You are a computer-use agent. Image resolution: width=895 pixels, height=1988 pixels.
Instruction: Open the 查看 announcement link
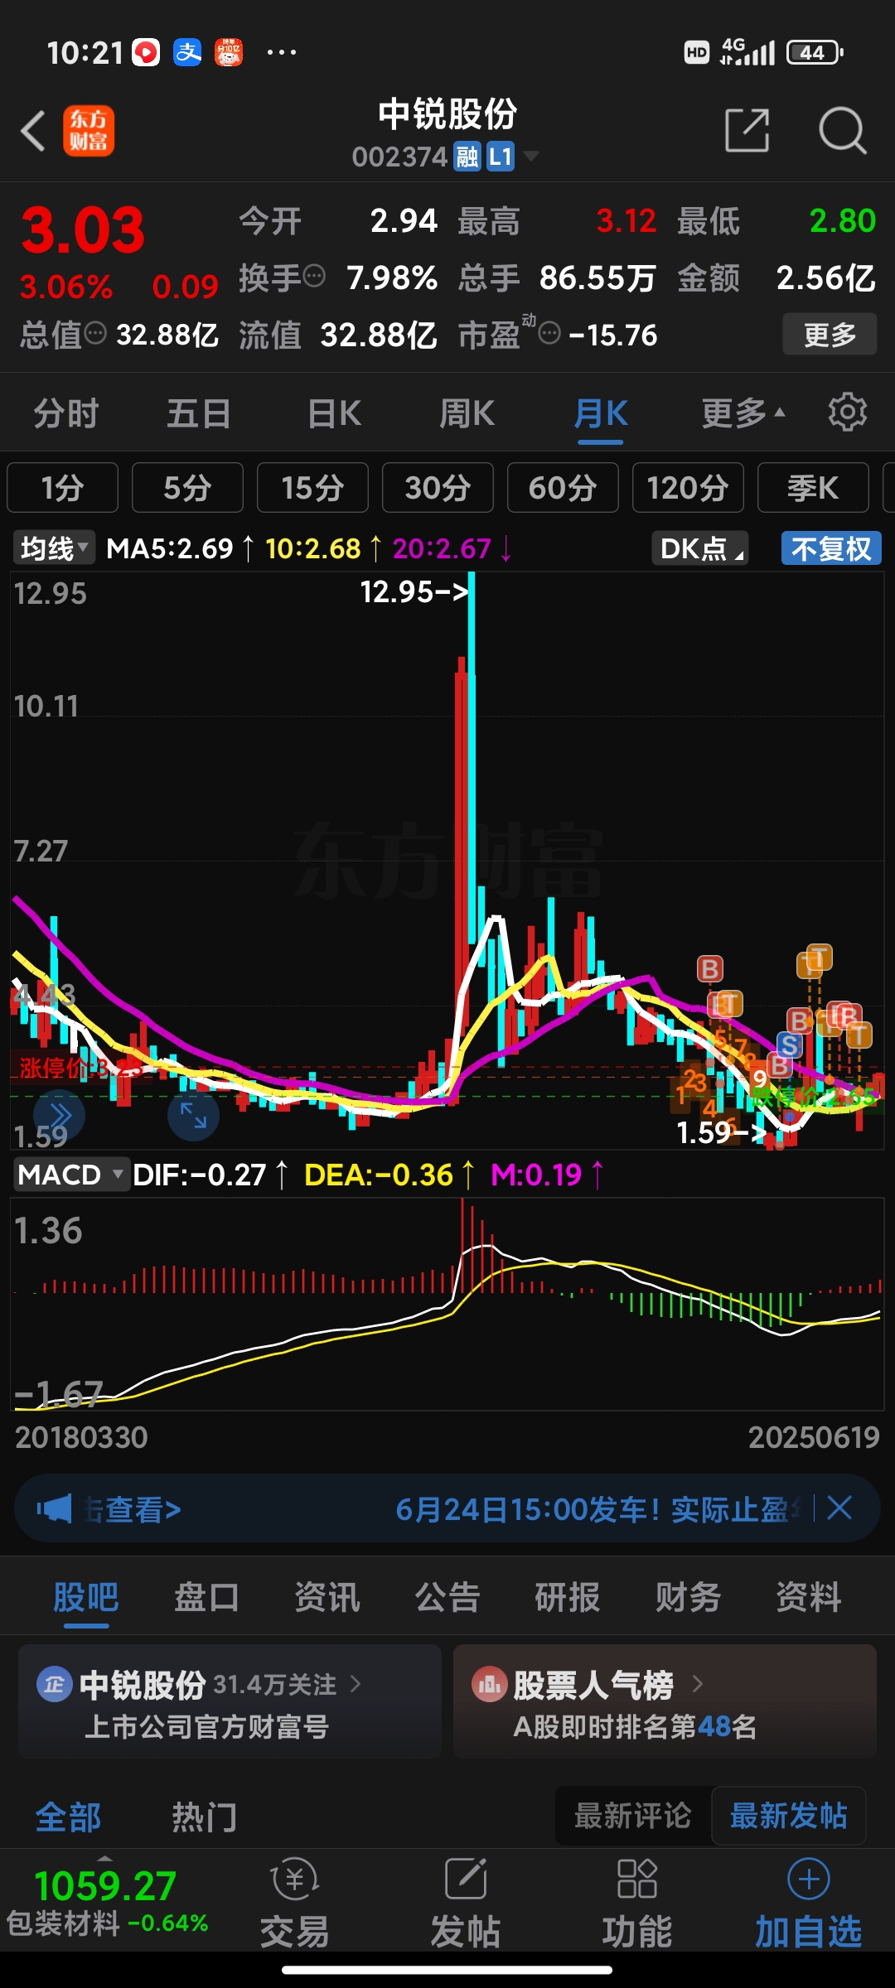pyautogui.click(x=134, y=1509)
